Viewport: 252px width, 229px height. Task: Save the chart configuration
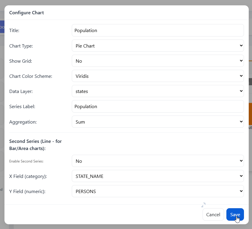235,214
